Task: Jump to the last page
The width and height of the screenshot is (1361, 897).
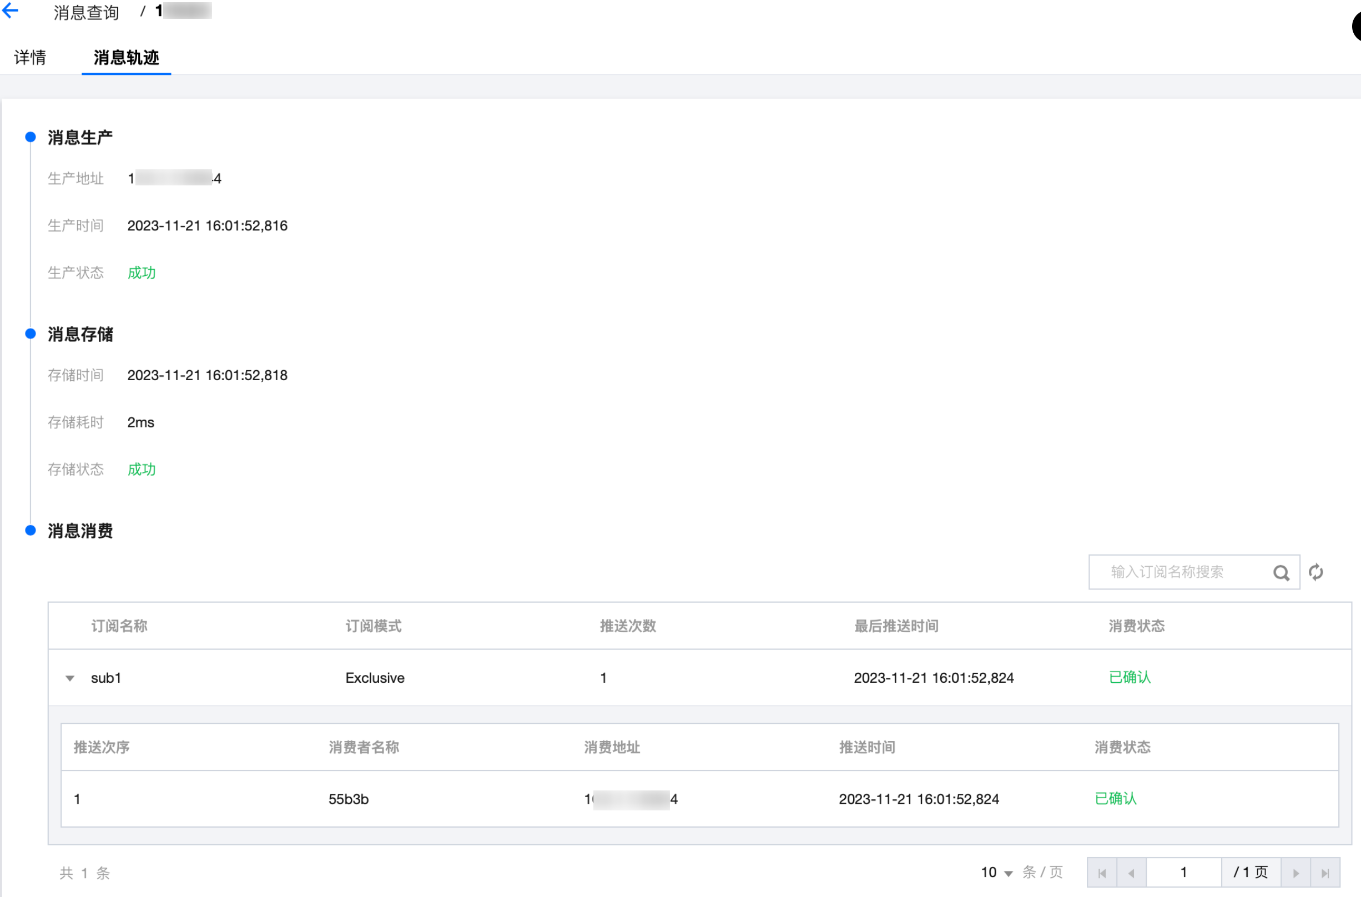Action: pyautogui.click(x=1325, y=873)
